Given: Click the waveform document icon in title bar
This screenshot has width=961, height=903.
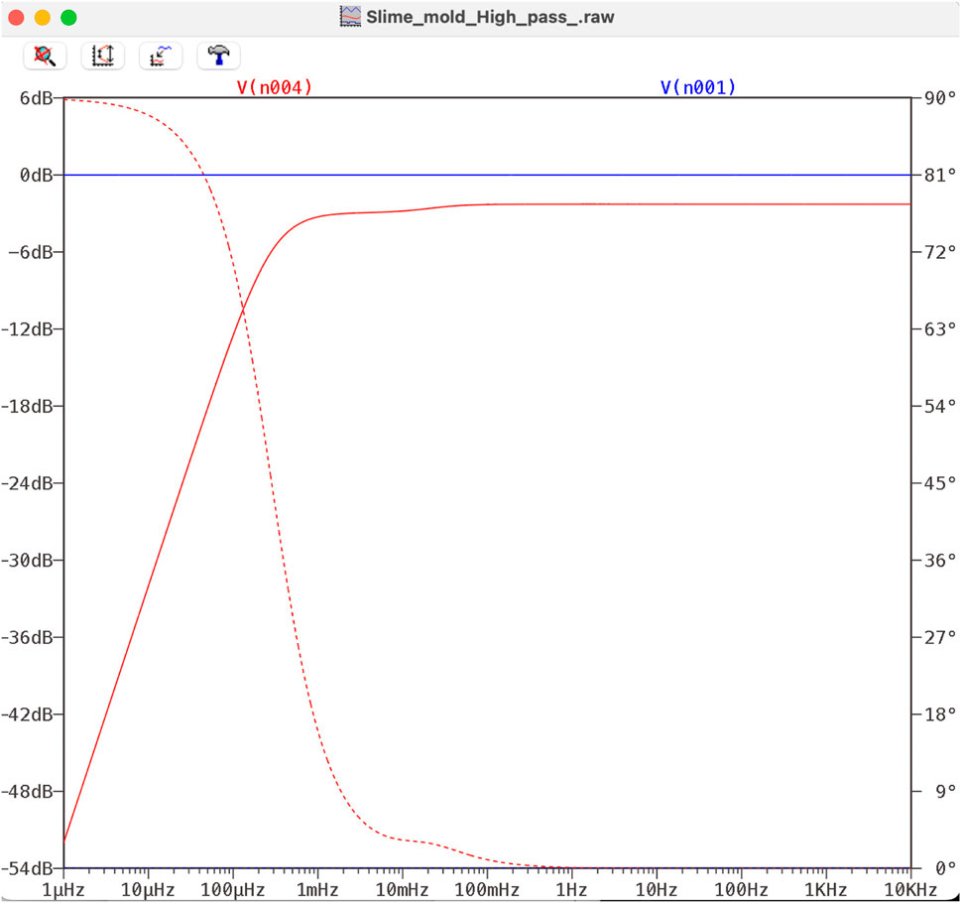Looking at the screenshot, I should point(350,17).
